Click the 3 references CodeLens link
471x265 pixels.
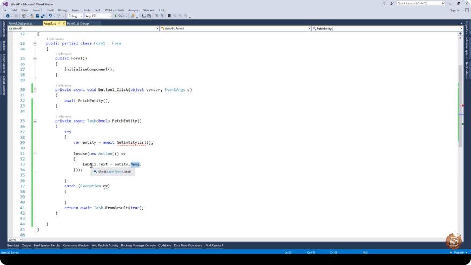[55, 39]
